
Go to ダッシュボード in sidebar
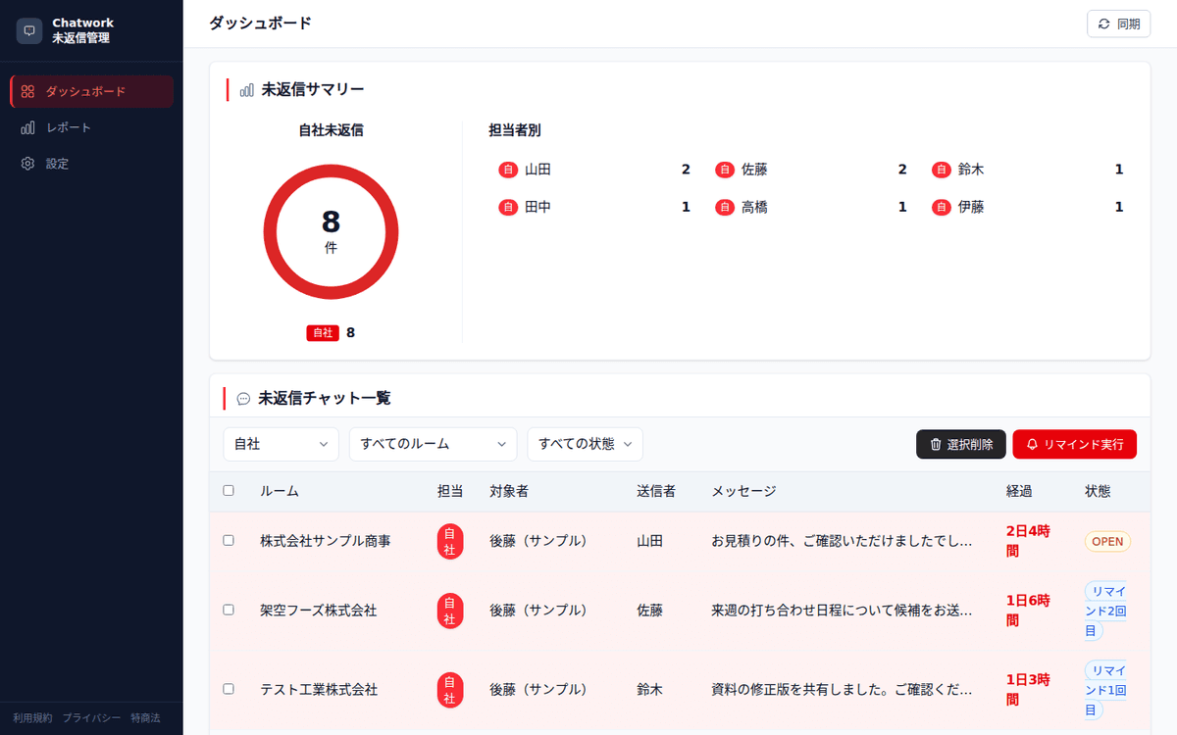(x=92, y=91)
